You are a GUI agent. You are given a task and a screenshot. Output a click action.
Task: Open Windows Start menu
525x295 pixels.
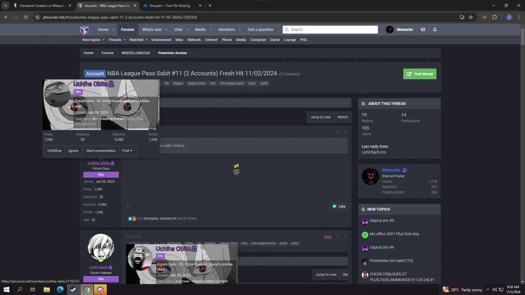(x=7, y=290)
